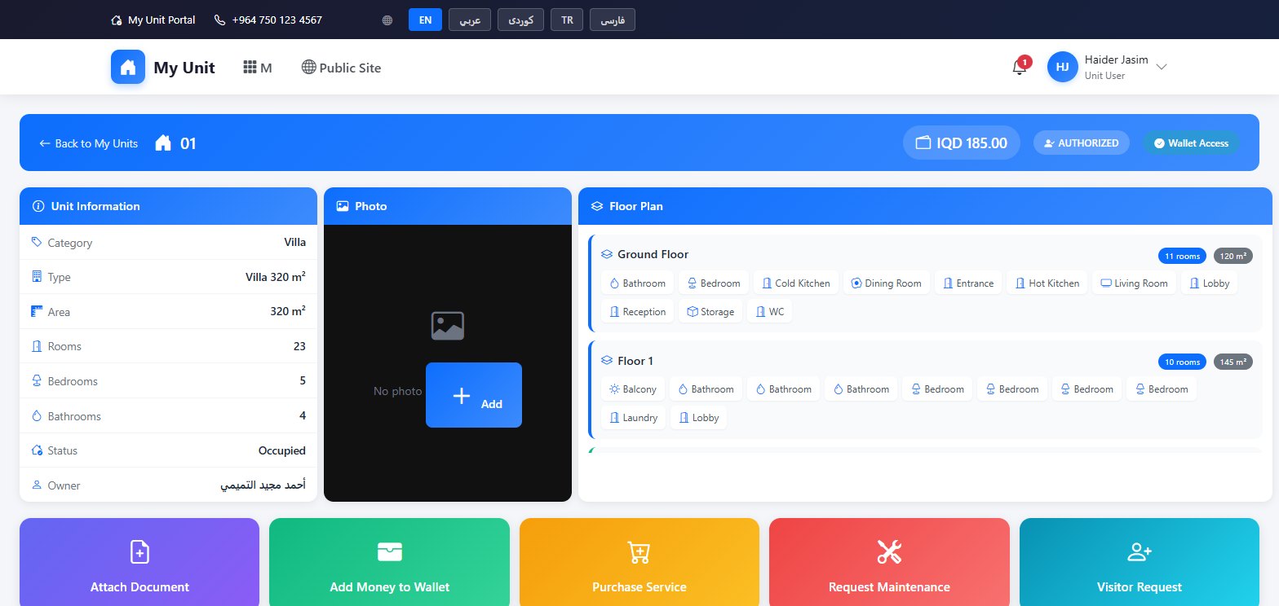Open the notification bell icon
This screenshot has height=606, width=1279.
1019,67
